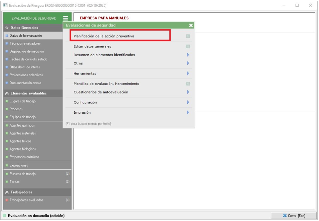The image size is (319, 221).
Task: Open the Impresión menu entry
Action: click(x=82, y=113)
